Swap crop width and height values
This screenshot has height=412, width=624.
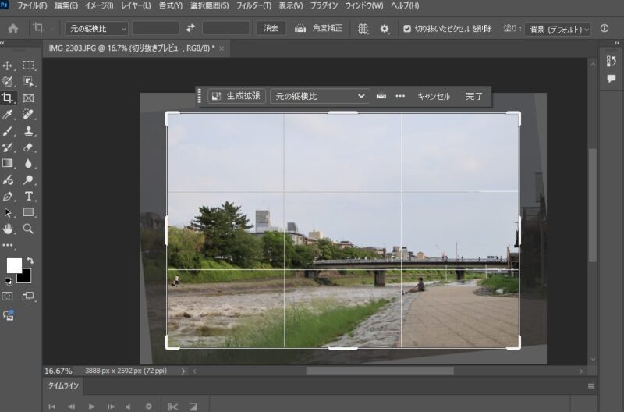[191, 29]
